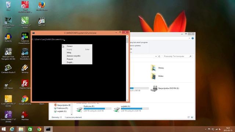Show hidden tray icons arrow
235x132 pixels.
point(206,129)
